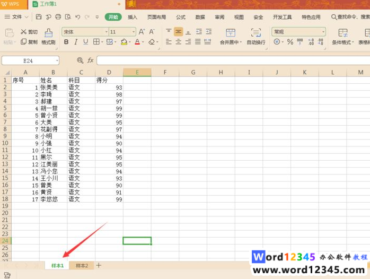Align cell text left
The width and height of the screenshot is (370, 279).
pos(169,42)
